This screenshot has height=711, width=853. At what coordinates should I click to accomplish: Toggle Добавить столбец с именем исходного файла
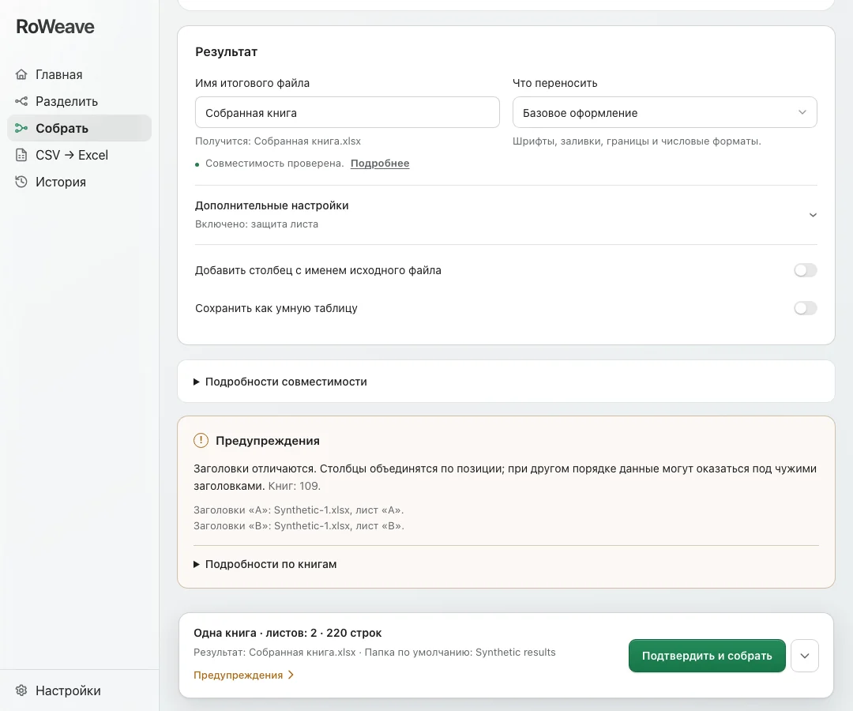pyautogui.click(x=805, y=270)
